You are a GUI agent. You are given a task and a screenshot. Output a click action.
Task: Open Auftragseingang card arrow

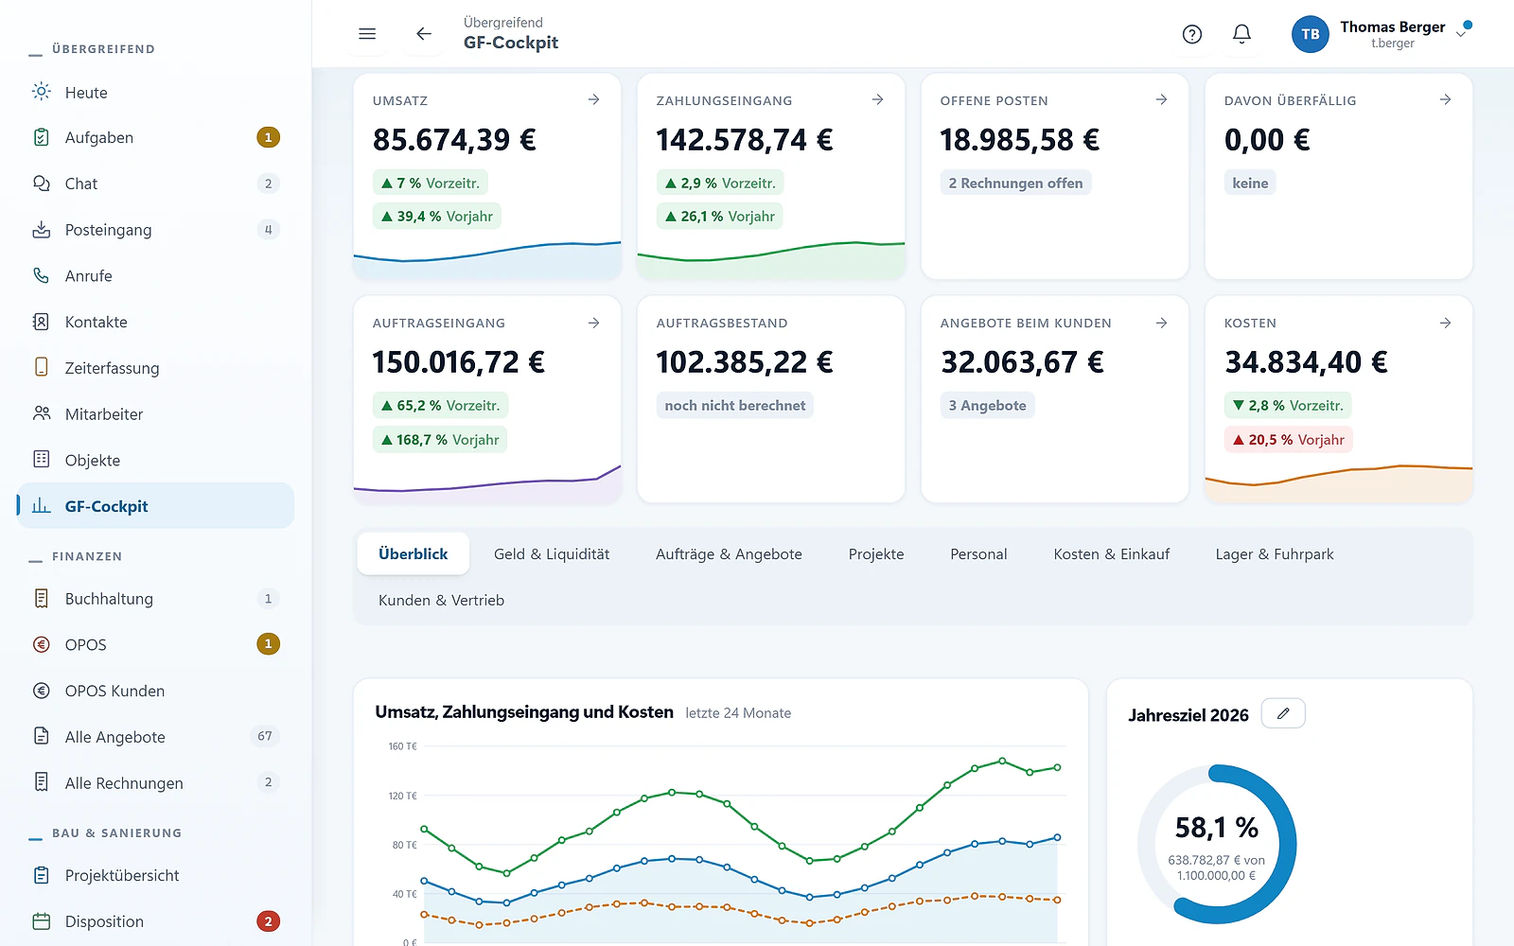point(593,323)
